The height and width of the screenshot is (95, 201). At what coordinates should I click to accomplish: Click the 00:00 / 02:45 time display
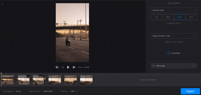(x=83, y=67)
